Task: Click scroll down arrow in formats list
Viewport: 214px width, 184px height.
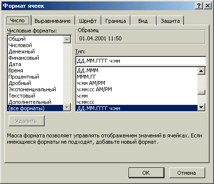Action: tap(67, 107)
